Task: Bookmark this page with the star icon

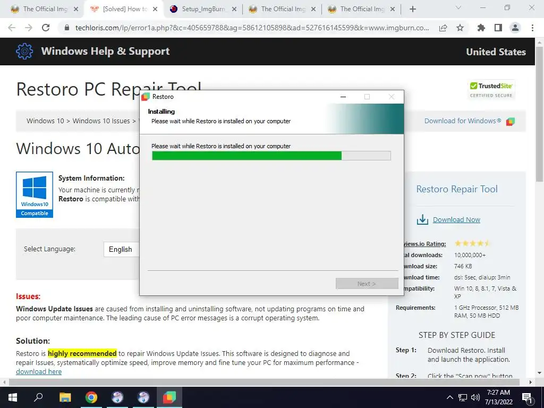Action: pos(460,28)
